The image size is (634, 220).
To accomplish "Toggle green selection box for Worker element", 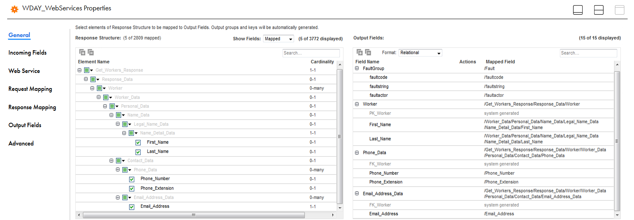I will [x=99, y=88].
